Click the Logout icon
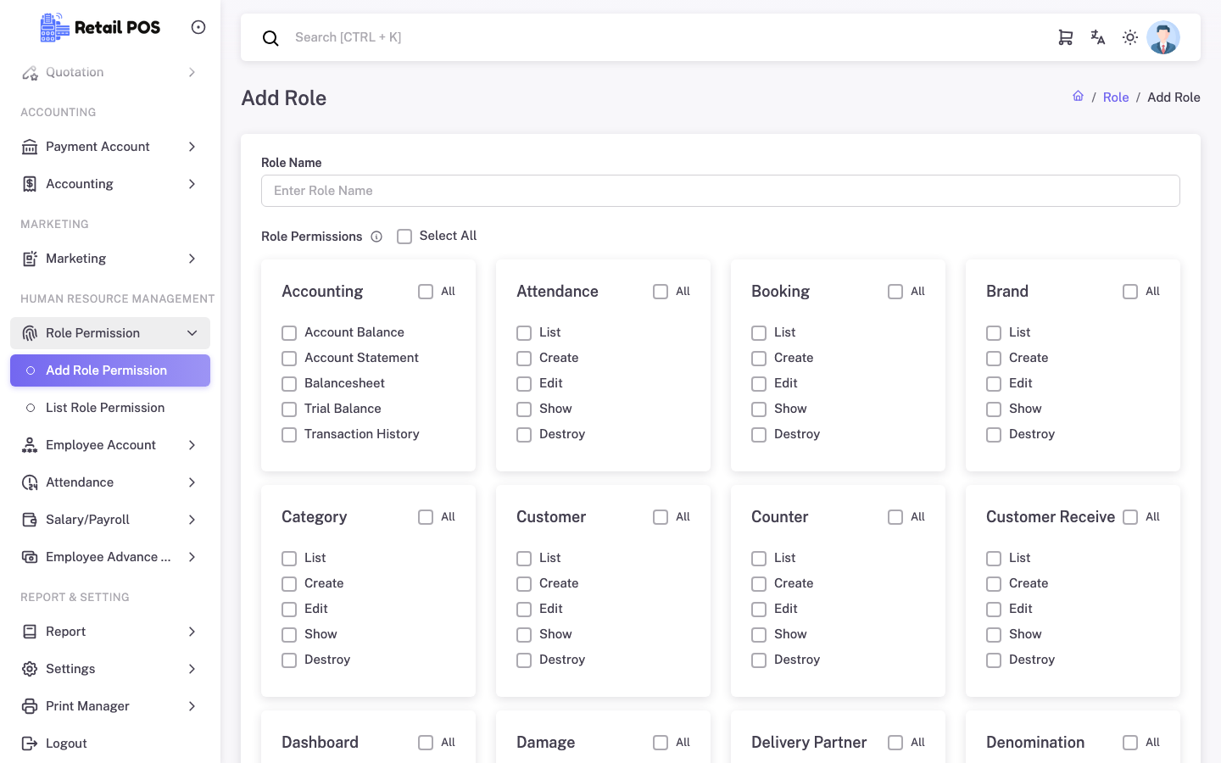 pos(30,744)
